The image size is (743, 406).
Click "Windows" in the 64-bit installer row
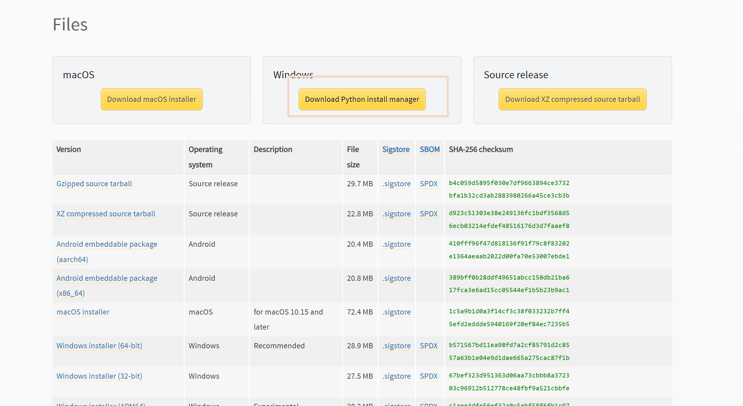(204, 346)
